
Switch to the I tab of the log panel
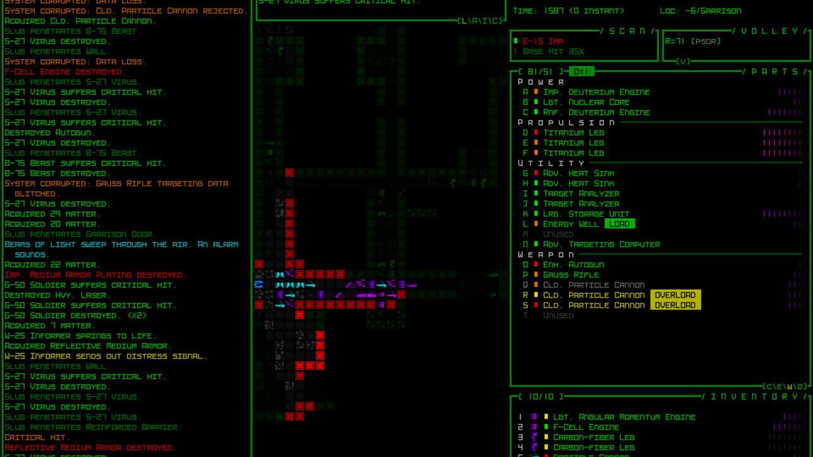pos(486,21)
